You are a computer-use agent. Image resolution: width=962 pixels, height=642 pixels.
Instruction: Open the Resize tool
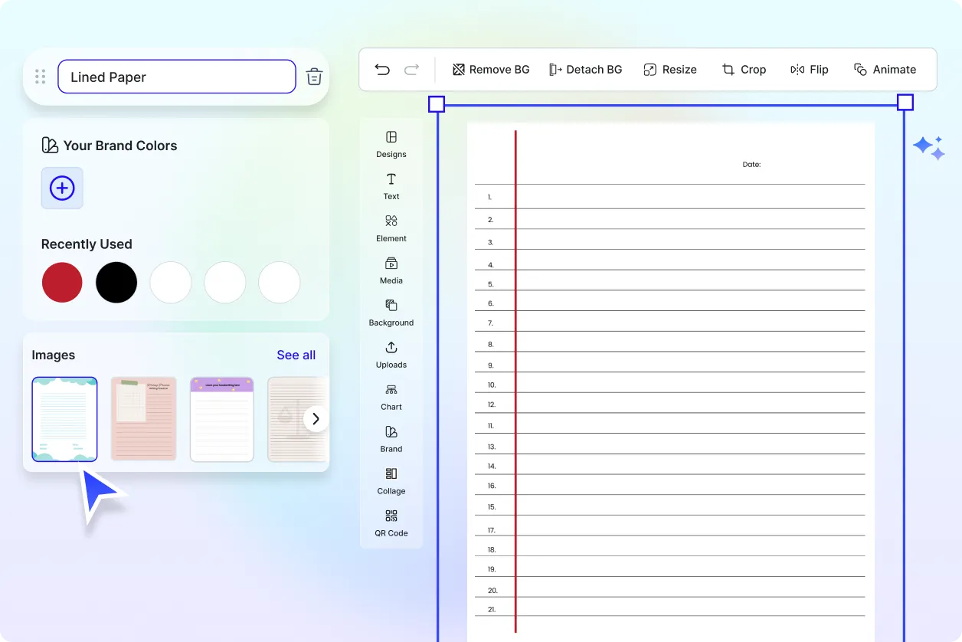670,70
